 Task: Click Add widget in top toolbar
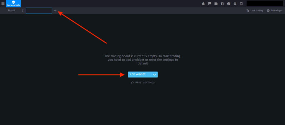tap(274, 11)
